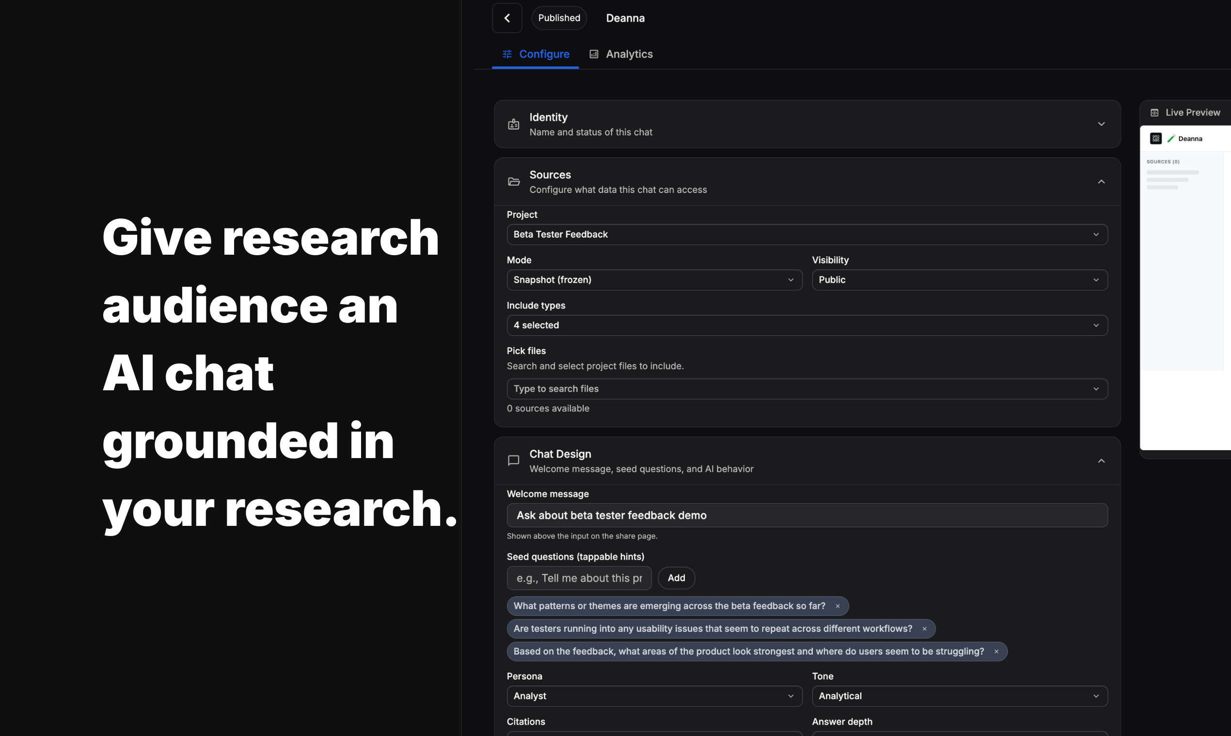
Task: Click the Chat Design speech bubble icon
Action: pyautogui.click(x=514, y=461)
